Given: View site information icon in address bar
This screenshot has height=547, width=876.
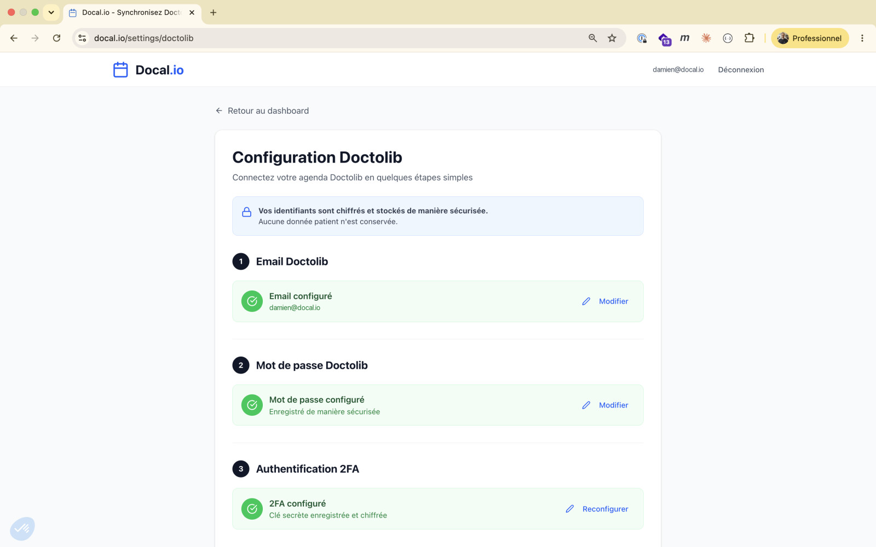Looking at the screenshot, I should [x=82, y=38].
